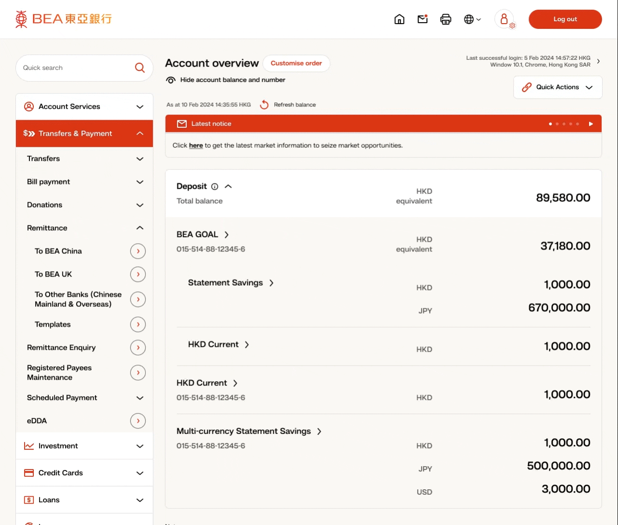The height and width of the screenshot is (525, 618).
Task: Expand the Loans menu
Action: (x=84, y=500)
